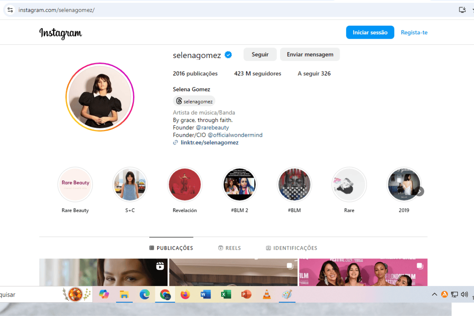Open the 2019 story highlight
Viewport: 474px width, 316px height.
[x=404, y=184]
